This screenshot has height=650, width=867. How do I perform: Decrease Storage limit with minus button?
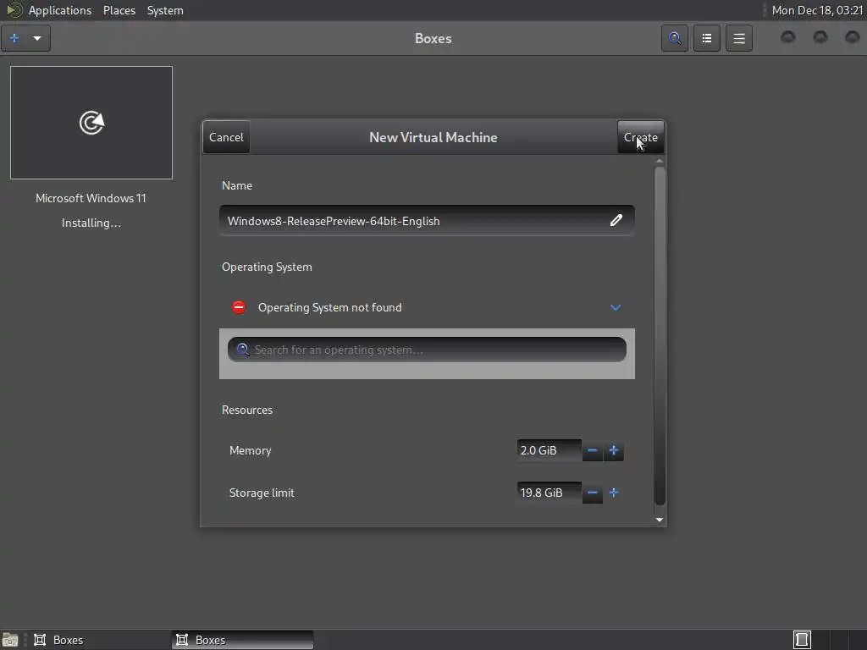[x=592, y=493]
